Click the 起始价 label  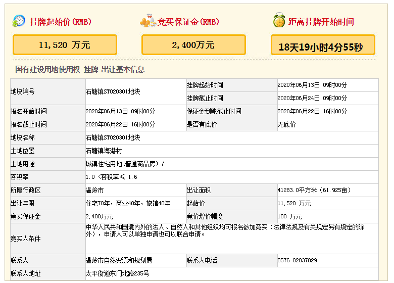pos(196,203)
